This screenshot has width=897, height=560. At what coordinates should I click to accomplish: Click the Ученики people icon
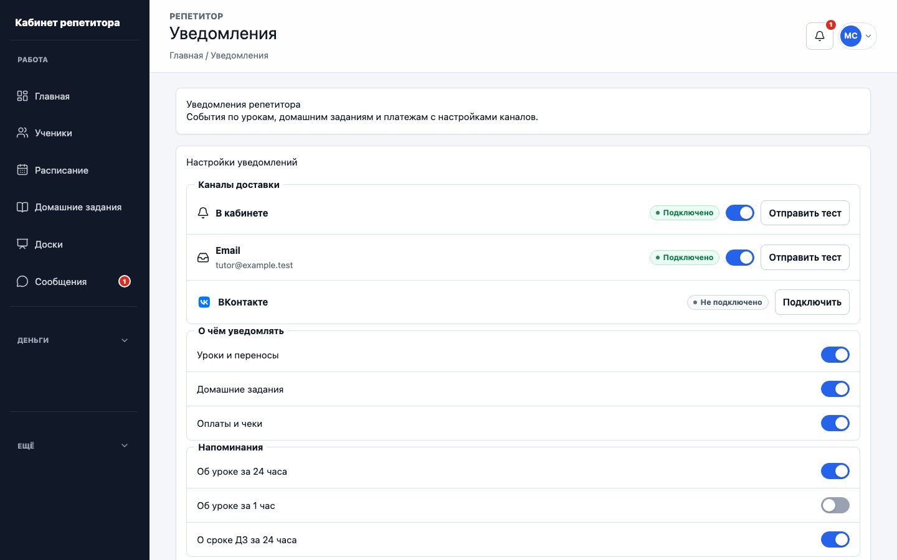tap(22, 133)
